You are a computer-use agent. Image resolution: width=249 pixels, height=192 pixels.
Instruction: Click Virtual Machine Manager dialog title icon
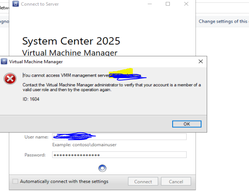pyautogui.click(x=4, y=62)
